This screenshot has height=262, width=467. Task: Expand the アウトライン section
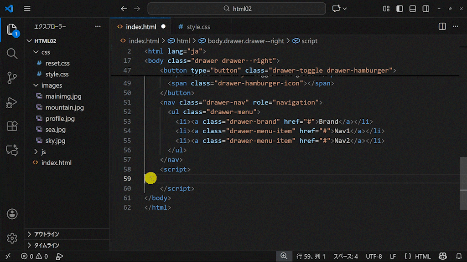click(46, 234)
